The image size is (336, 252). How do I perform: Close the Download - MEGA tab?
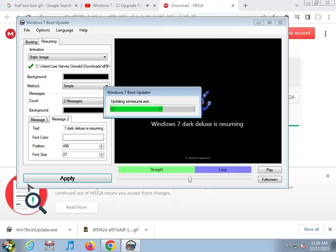[233, 6]
